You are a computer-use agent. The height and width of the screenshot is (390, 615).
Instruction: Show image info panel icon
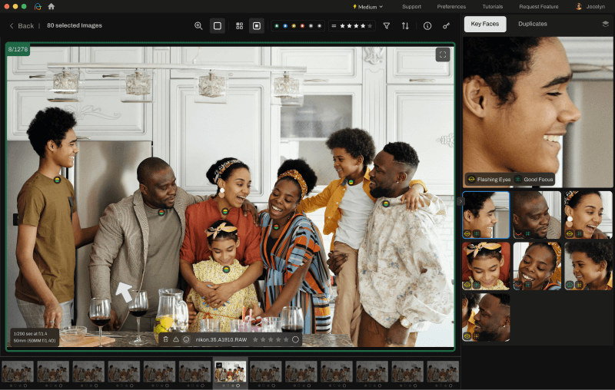427,25
